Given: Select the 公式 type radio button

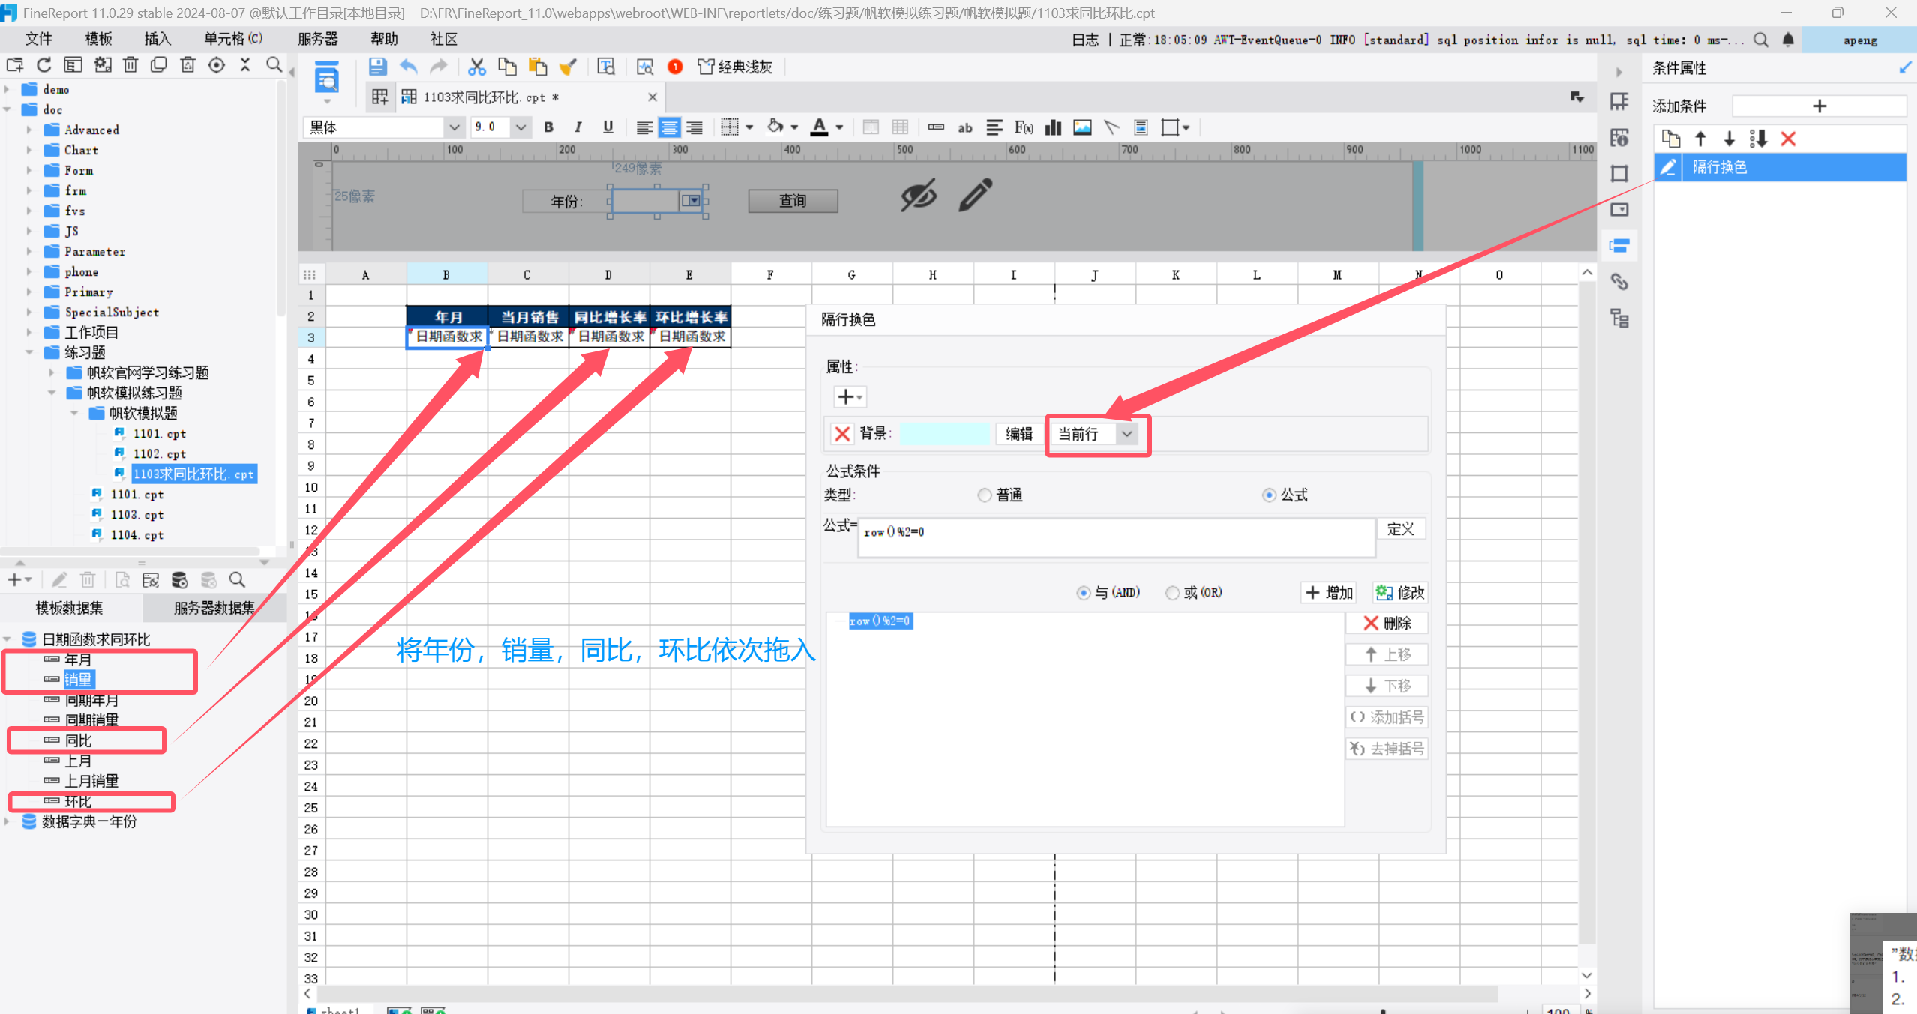Looking at the screenshot, I should pos(1269,495).
